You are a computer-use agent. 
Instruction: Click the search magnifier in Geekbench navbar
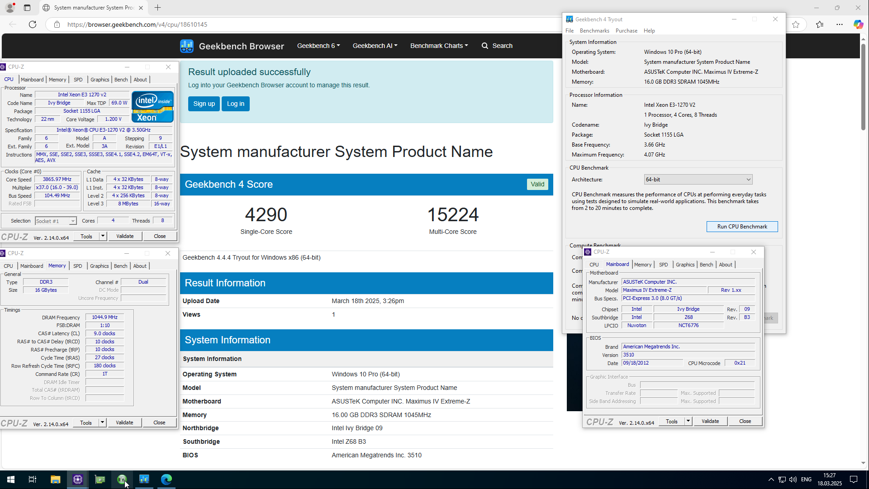point(485,46)
